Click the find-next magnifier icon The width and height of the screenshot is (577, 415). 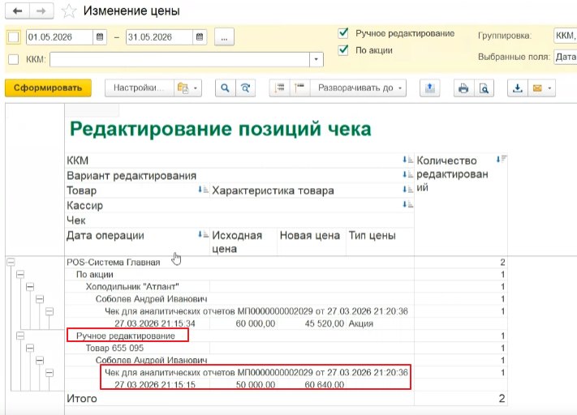pos(245,88)
